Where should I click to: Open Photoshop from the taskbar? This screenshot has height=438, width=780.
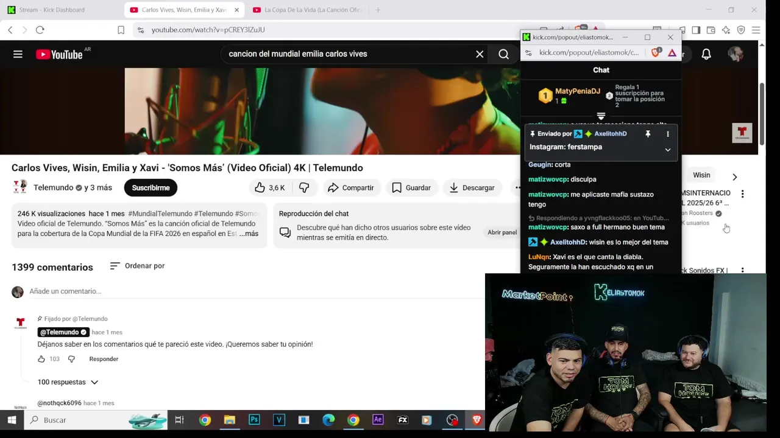pos(254,420)
